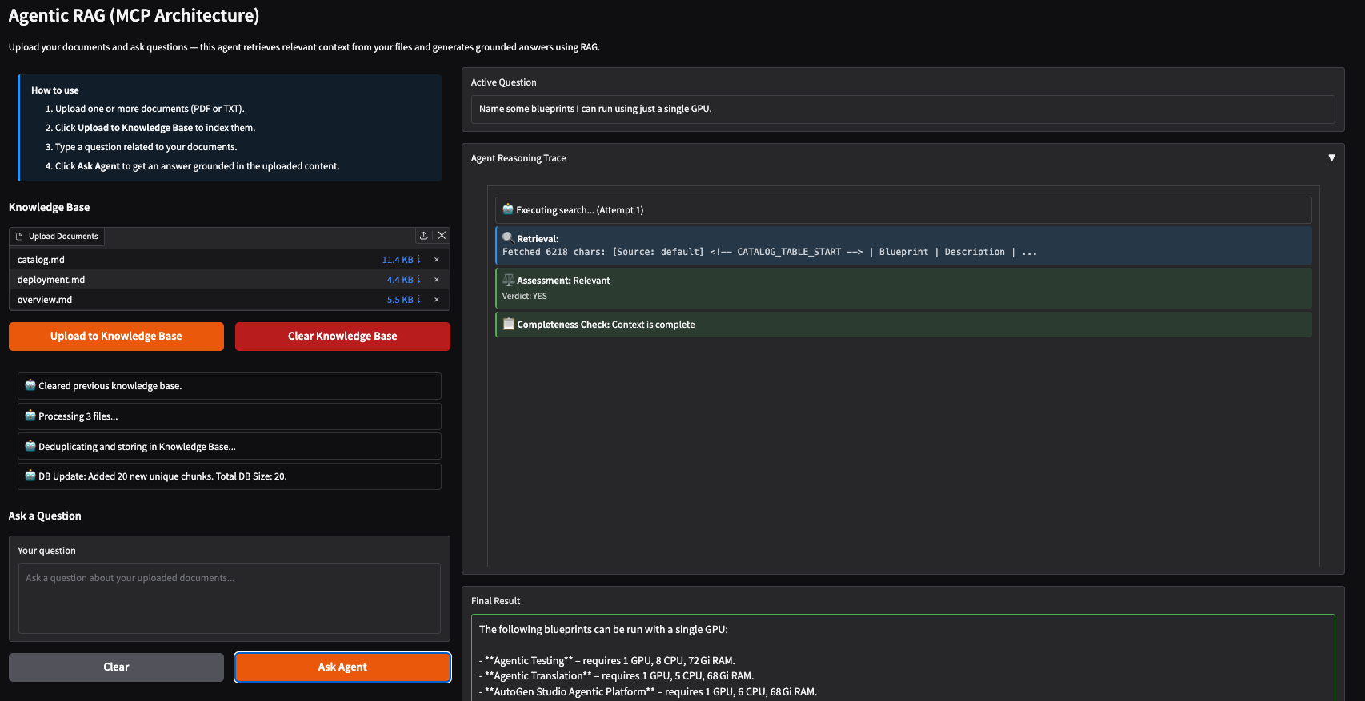Click the scales icon beside Assessment
Image resolution: width=1365 pixels, height=701 pixels.
tap(508, 279)
